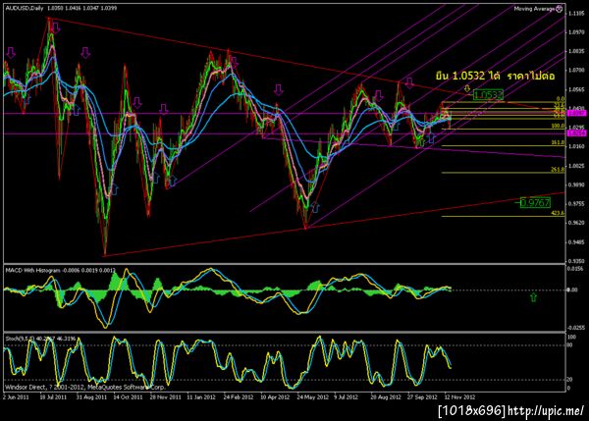Click the 1.0835 price axis label

pos(576,51)
